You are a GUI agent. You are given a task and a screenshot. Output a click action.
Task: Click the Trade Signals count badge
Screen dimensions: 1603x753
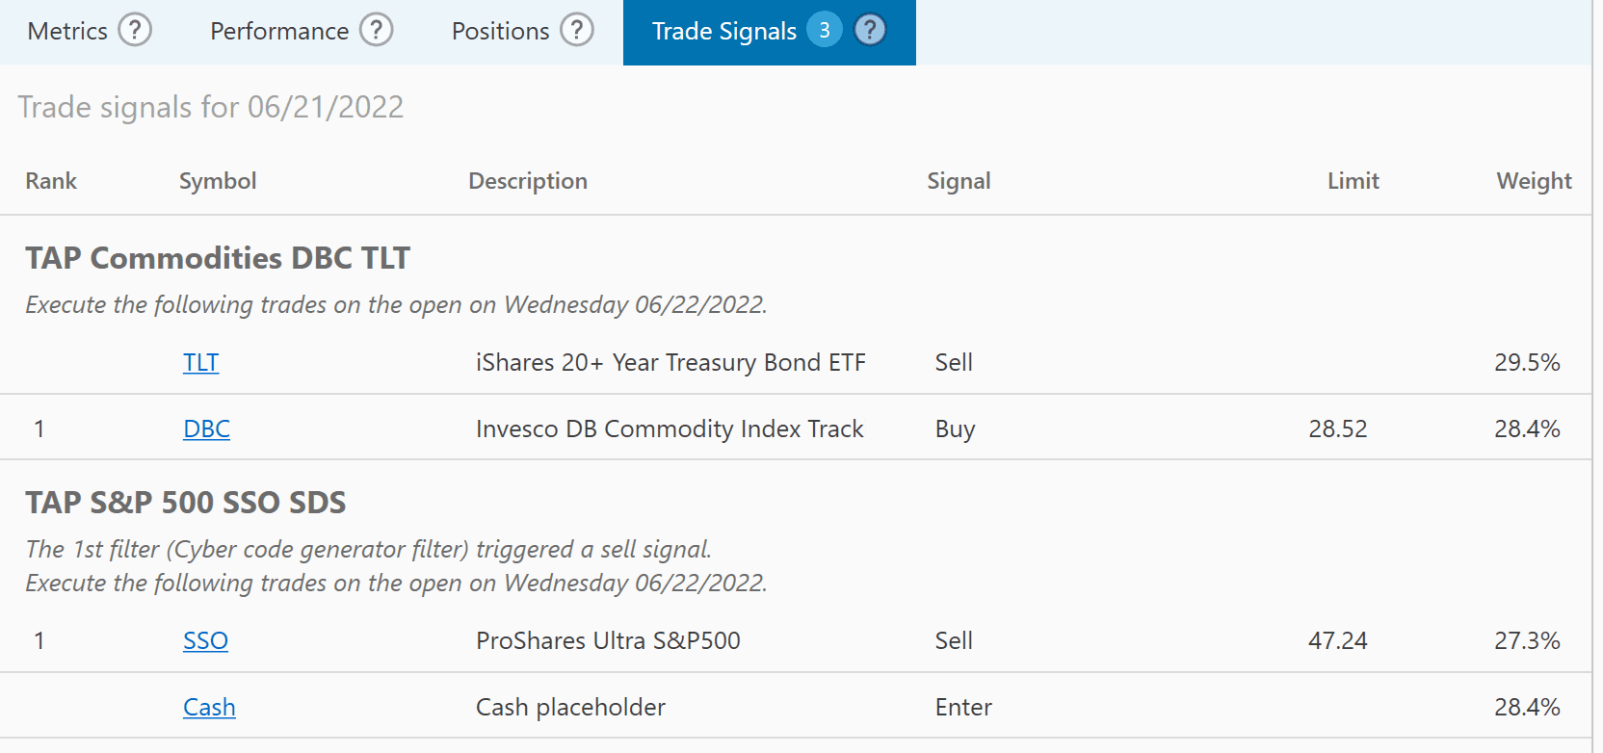pyautogui.click(x=825, y=31)
